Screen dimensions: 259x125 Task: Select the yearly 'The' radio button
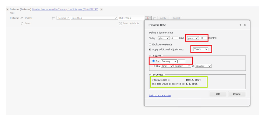click(153, 66)
